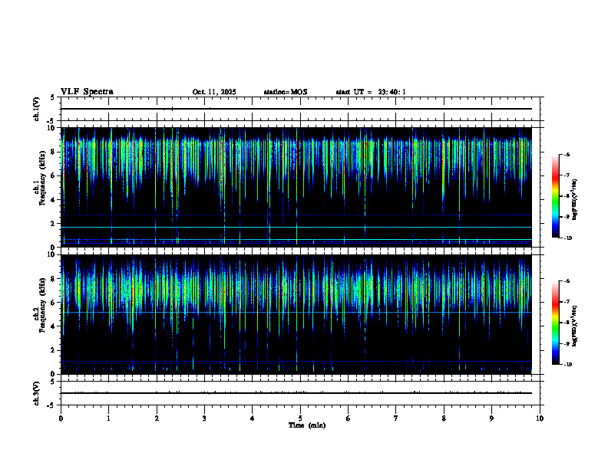Screen dimensions: 608x469
Task: Click the time axis tick label "2"
Action: pyautogui.click(x=157, y=418)
